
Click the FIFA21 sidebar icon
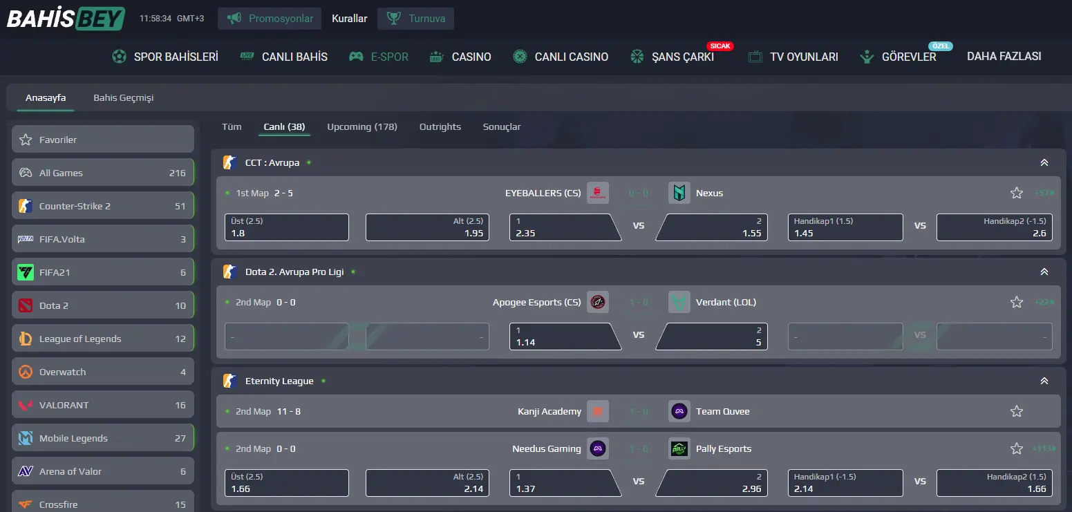[x=26, y=272]
